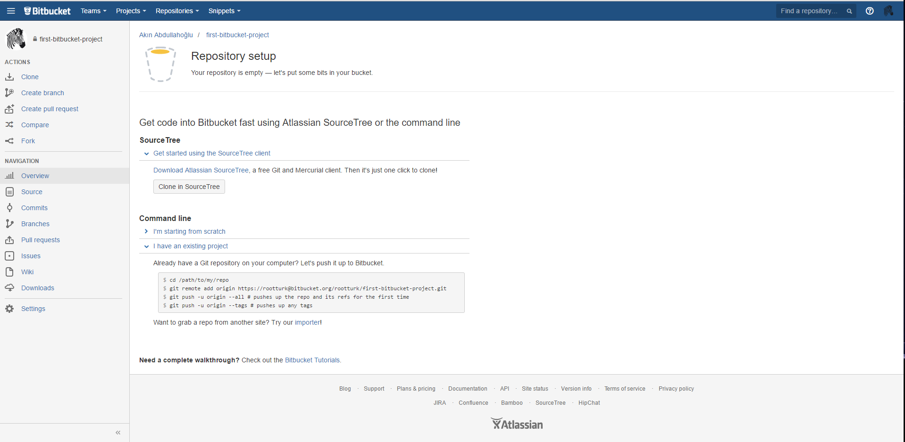Open Pull requests in navigation

(x=41, y=240)
